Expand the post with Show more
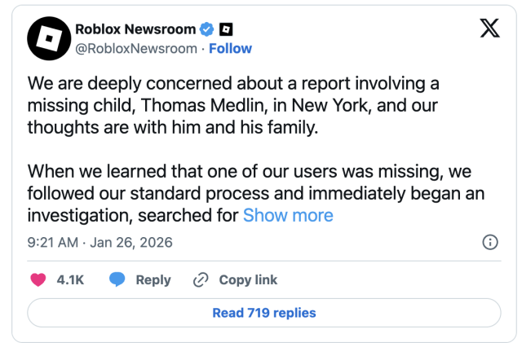The width and height of the screenshot is (522, 343). click(x=288, y=215)
